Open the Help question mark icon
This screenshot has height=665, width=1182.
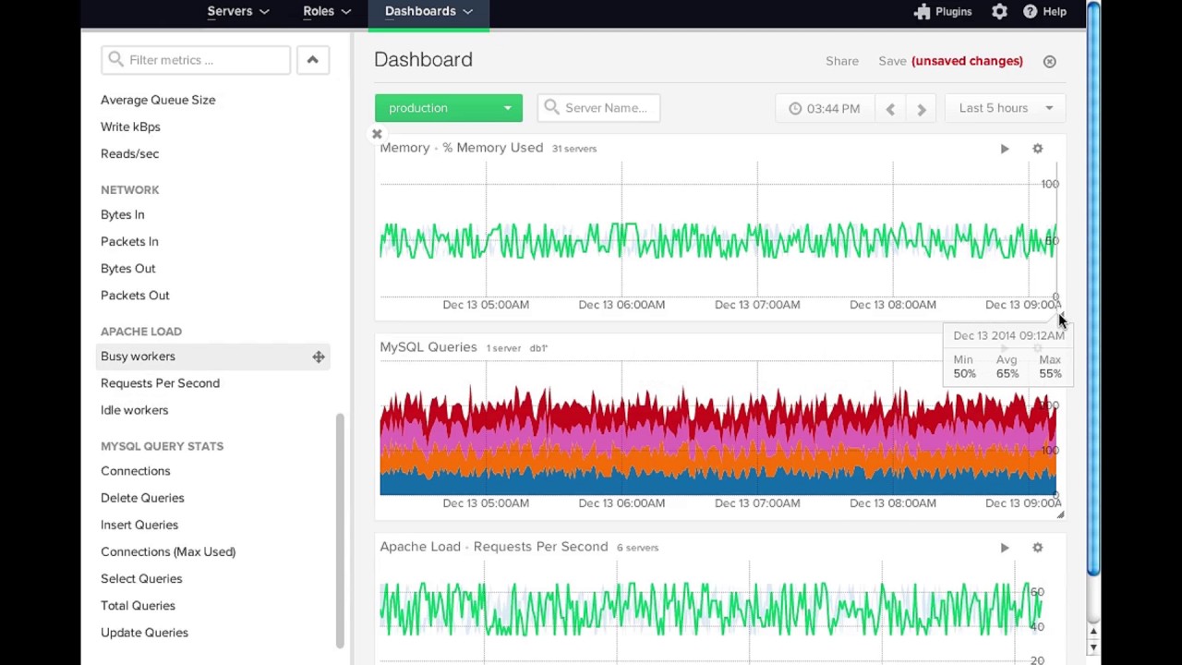coord(1030,11)
